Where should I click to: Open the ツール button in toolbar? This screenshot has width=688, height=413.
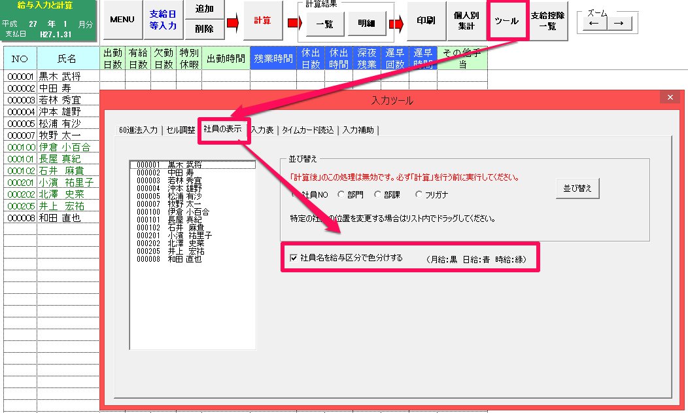[507, 21]
